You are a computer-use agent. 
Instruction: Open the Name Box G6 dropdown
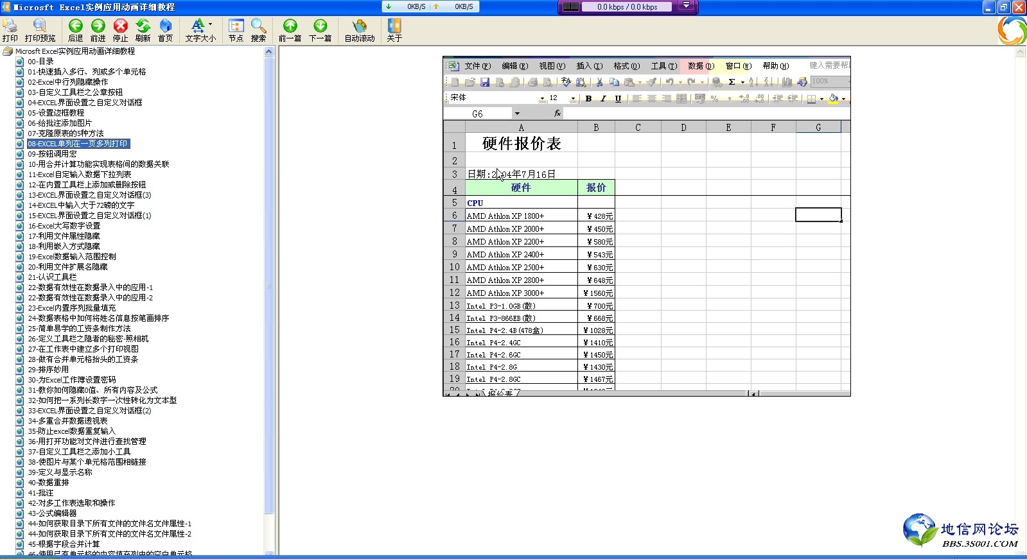[517, 114]
